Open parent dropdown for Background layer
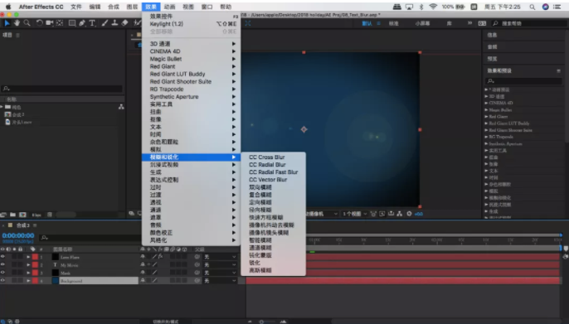This screenshot has height=324, width=569. pos(220,281)
